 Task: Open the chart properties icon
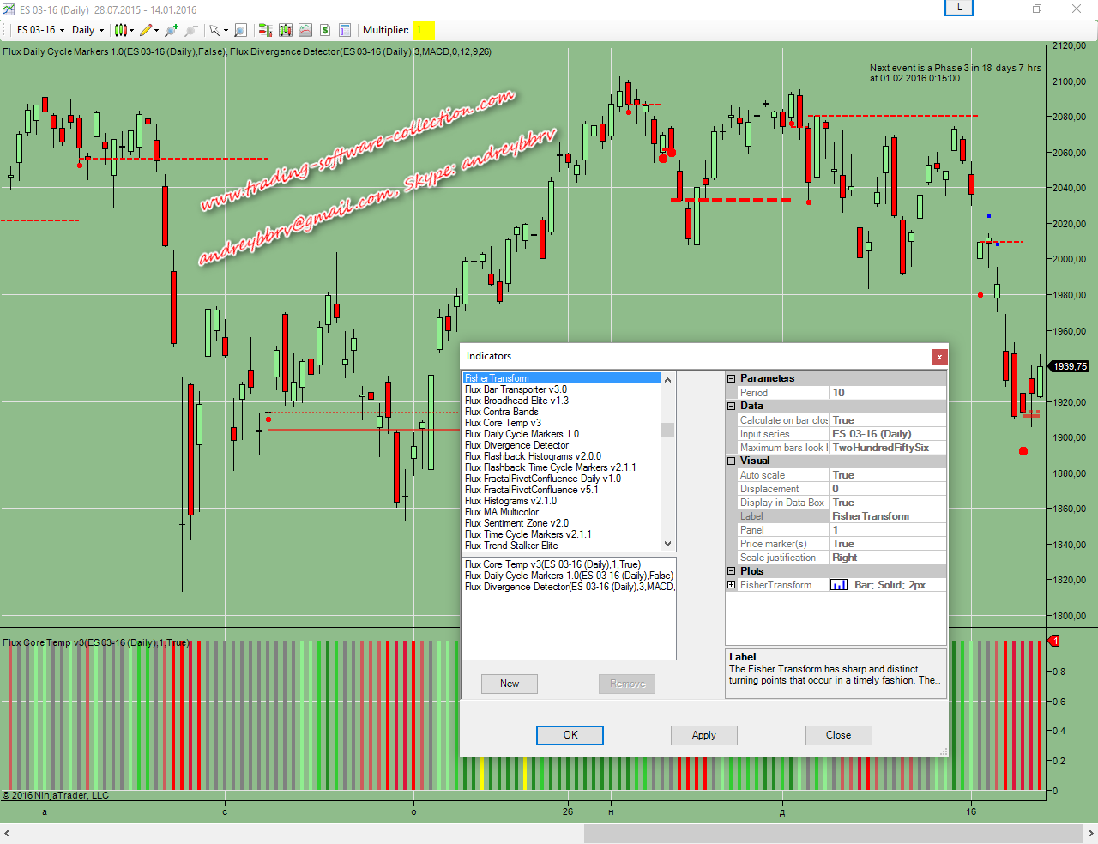pyautogui.click(x=345, y=30)
